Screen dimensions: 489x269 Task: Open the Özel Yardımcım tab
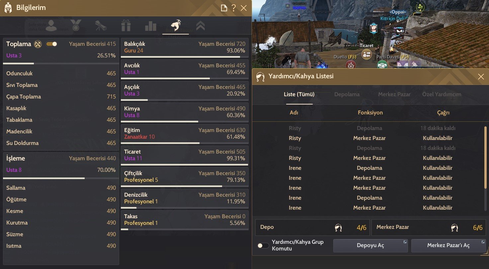pyautogui.click(x=442, y=94)
